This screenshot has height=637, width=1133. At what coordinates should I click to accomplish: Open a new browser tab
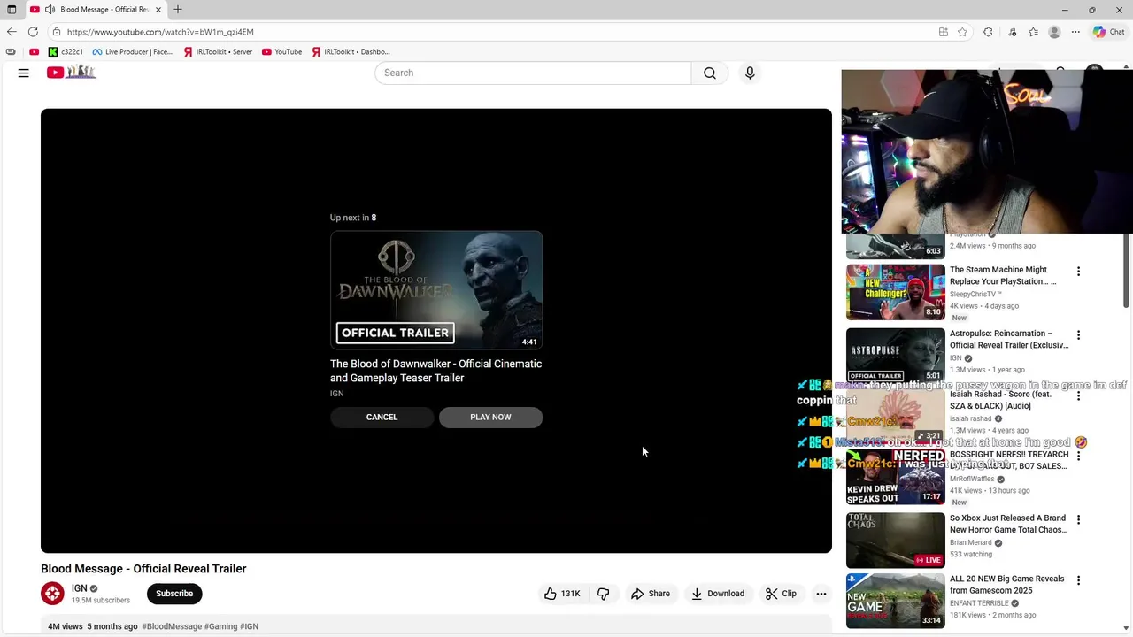point(178,10)
